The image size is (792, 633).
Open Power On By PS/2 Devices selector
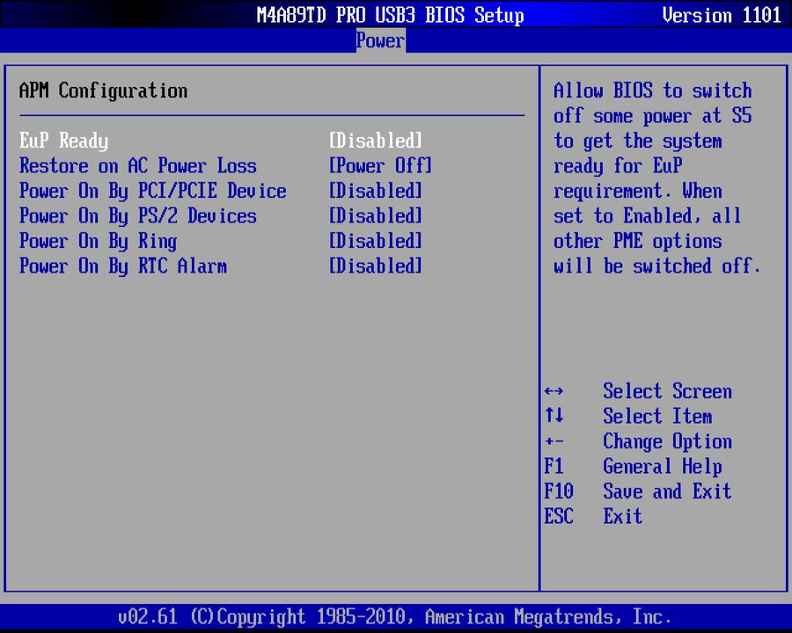375,216
